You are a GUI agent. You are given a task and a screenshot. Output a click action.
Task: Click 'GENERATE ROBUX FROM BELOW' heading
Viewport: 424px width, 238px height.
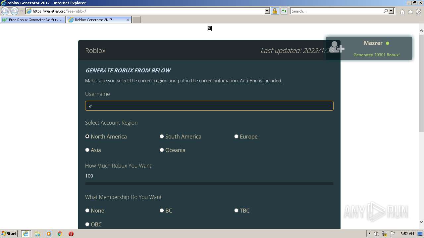click(x=128, y=70)
